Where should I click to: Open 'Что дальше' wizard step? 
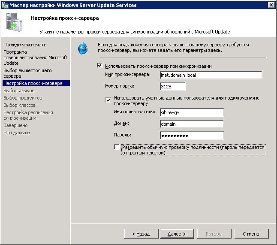coord(17,133)
